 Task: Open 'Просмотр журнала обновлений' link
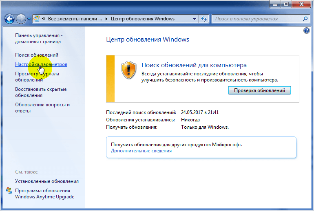click(37, 77)
